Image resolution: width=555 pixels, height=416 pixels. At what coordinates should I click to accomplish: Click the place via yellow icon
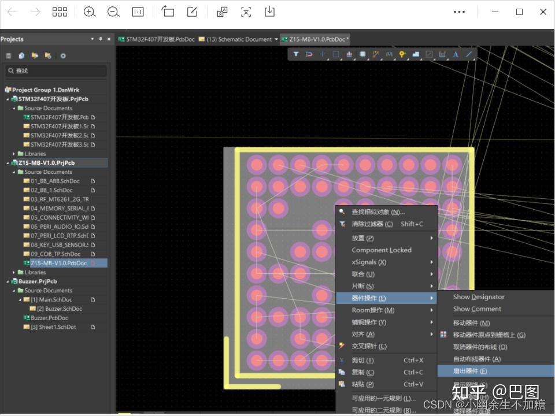click(x=402, y=54)
